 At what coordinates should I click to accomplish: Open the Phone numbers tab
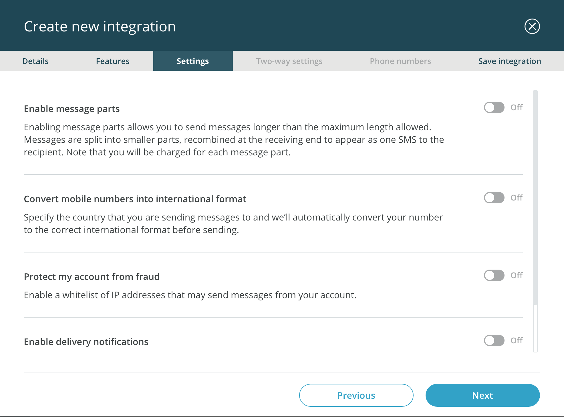coord(400,61)
